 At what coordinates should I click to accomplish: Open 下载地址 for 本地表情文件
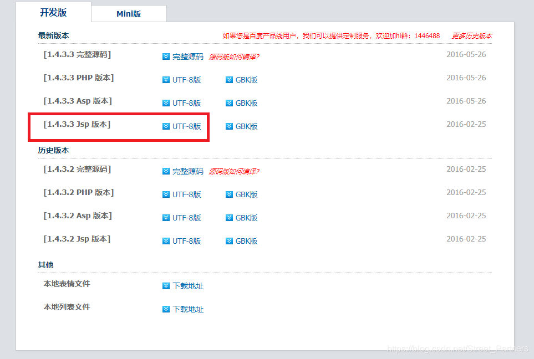click(x=187, y=286)
